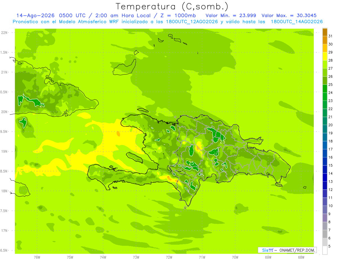Click the '25' contour label over eastern Cuba
This screenshot has height=261, width=338.
(x=42, y=105)
